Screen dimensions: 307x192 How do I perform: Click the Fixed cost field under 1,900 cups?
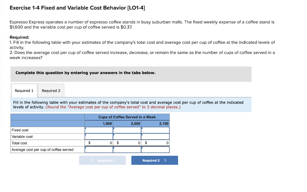tap(99, 130)
